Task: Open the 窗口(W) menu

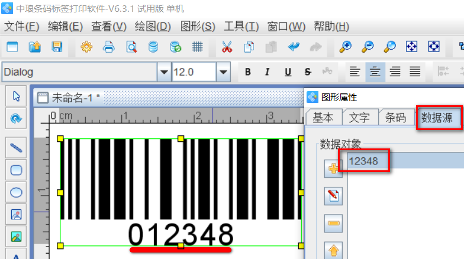Action: pos(286,27)
